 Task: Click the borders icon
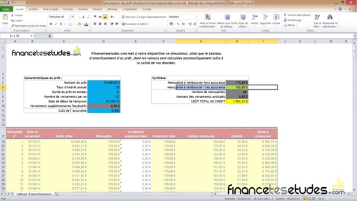click(x=70, y=24)
